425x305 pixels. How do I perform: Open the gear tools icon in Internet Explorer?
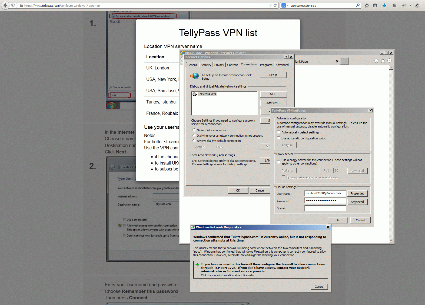point(390,61)
